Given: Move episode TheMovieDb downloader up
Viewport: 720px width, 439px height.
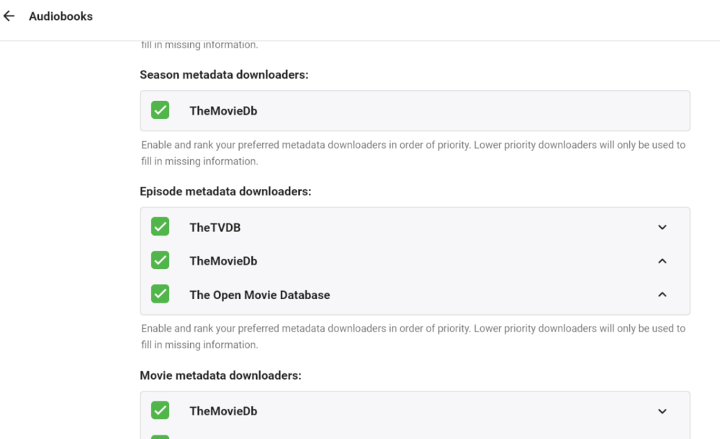Looking at the screenshot, I should [662, 261].
